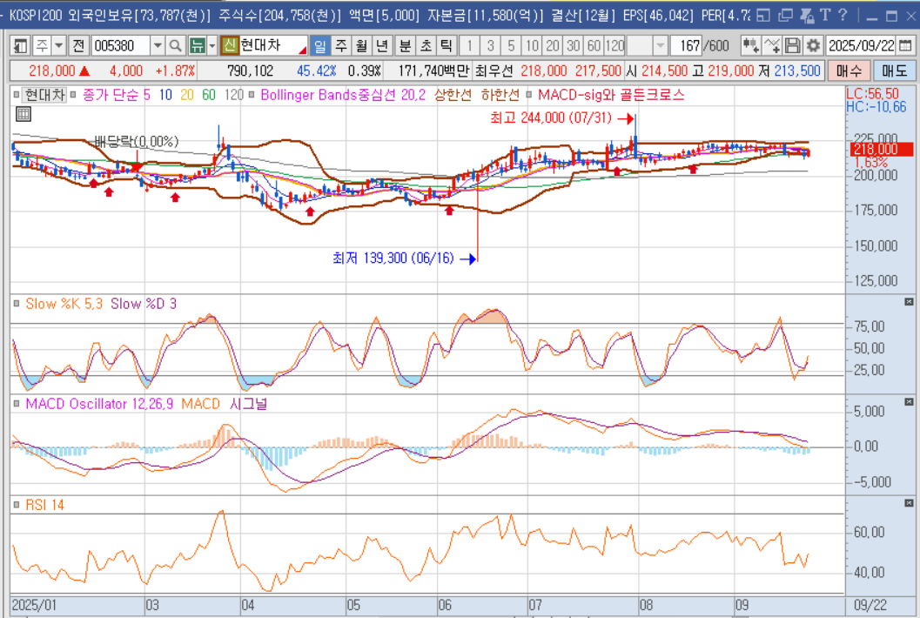Select the 년 yearly period
This screenshot has width=920, height=618.
click(382, 45)
